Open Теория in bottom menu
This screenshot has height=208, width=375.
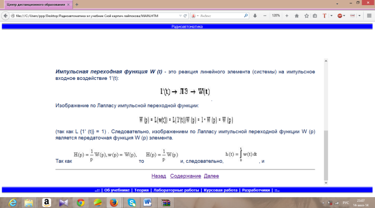coord(142,190)
